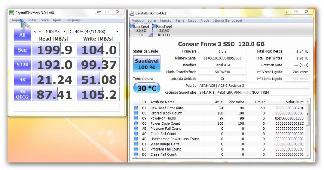The image size is (324, 170).
Task: Open Arquivo menu in CrystalDiskInfo
Action: [x=137, y=20]
